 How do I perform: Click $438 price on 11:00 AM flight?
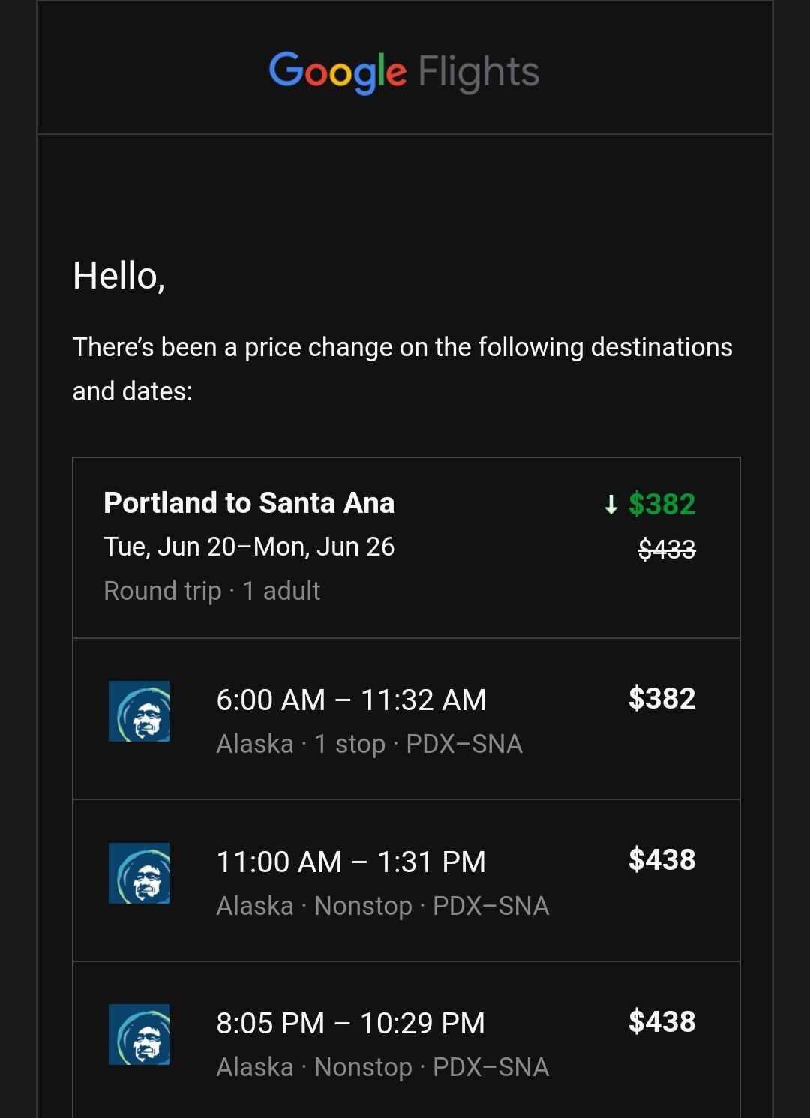tap(661, 860)
